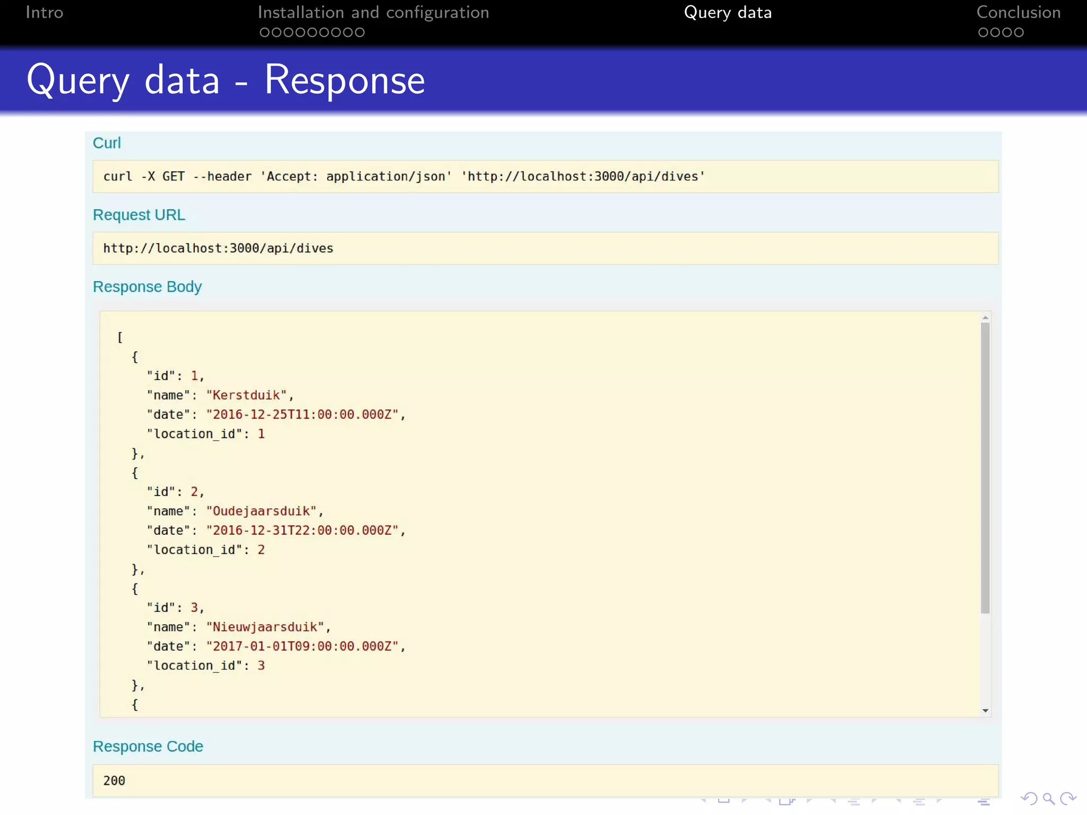Click the beamer go-back curved arrow icon
Viewport: 1087px width, 815px height.
1029,799
